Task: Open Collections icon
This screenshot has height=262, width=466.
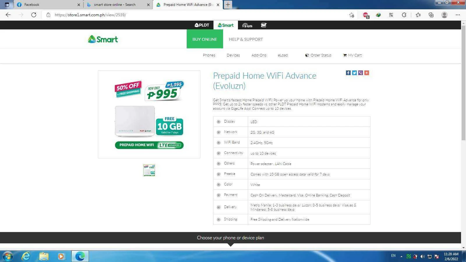Action: coord(431,15)
